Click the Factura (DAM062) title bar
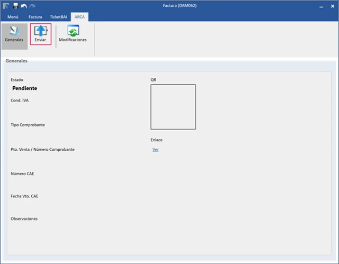Image resolution: width=339 pixels, height=264 pixels. [x=169, y=6]
